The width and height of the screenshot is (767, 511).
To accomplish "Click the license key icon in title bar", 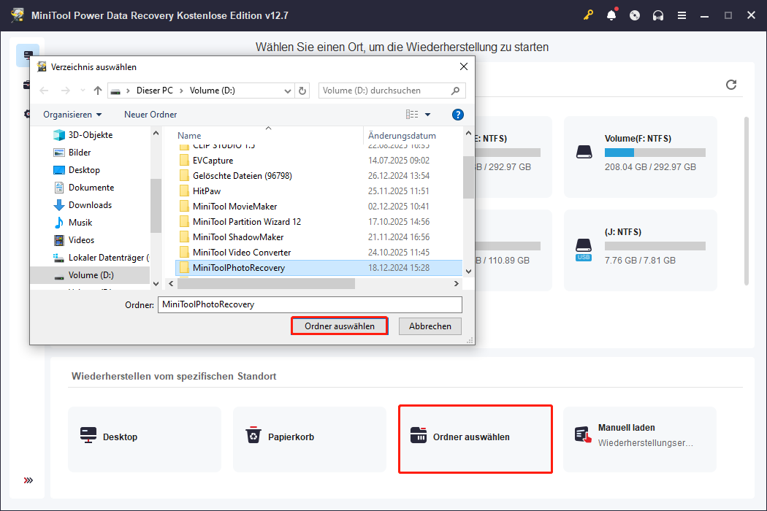I will [588, 15].
